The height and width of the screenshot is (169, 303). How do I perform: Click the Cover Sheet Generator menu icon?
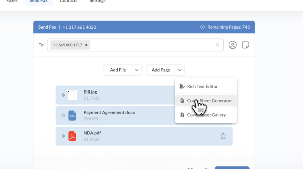(x=182, y=101)
